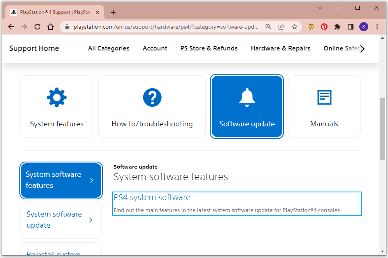388x258 pixels.
Task: Open the Online Safety menu item
Action: (342, 48)
